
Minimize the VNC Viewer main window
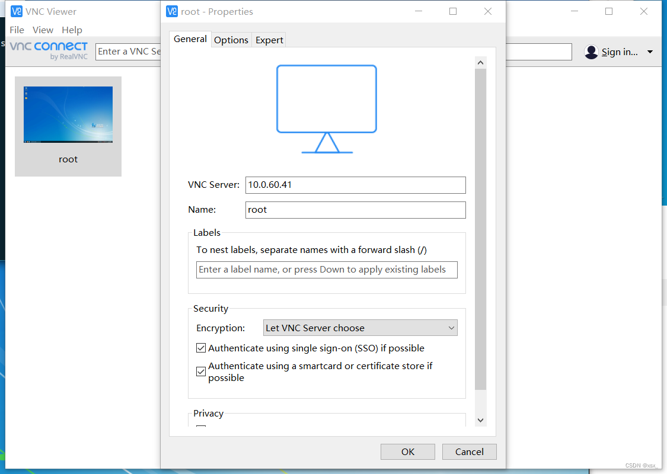575,11
